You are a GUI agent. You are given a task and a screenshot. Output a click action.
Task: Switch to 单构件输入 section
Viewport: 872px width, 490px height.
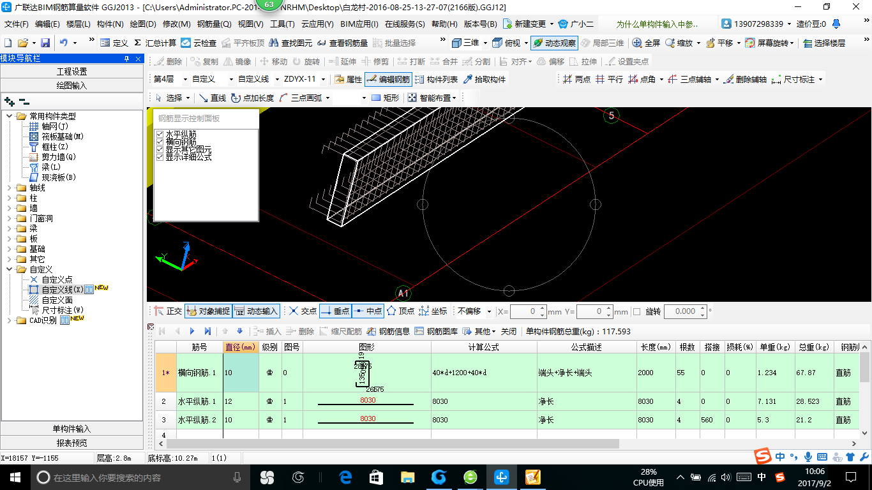(x=71, y=429)
